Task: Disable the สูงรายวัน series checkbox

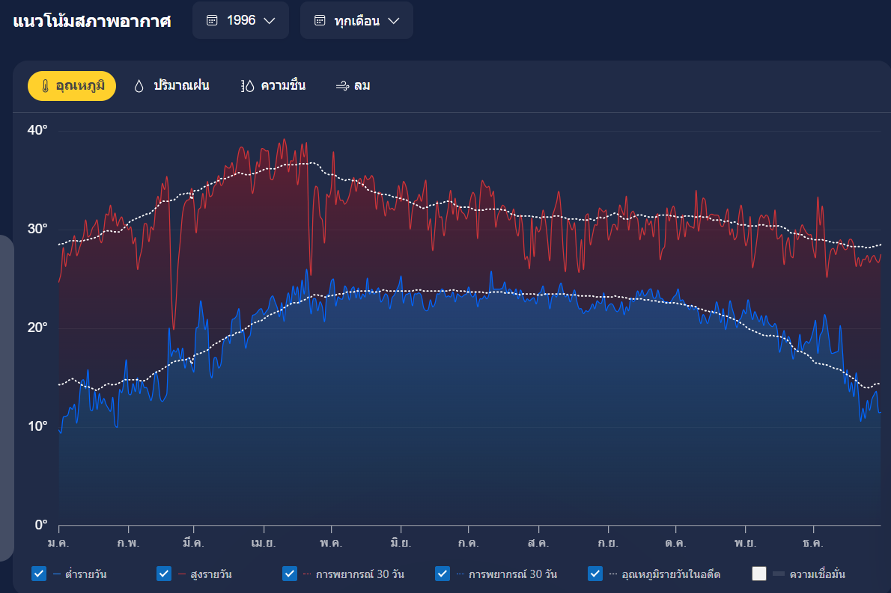Action: 164,574
